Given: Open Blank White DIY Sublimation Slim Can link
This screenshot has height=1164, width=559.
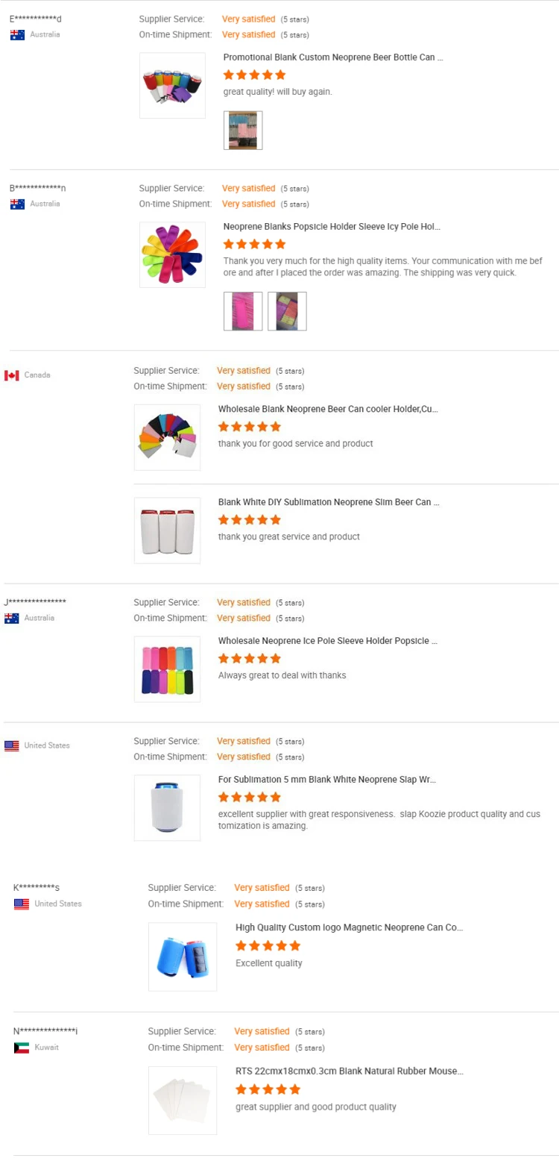Looking at the screenshot, I should click(x=329, y=502).
